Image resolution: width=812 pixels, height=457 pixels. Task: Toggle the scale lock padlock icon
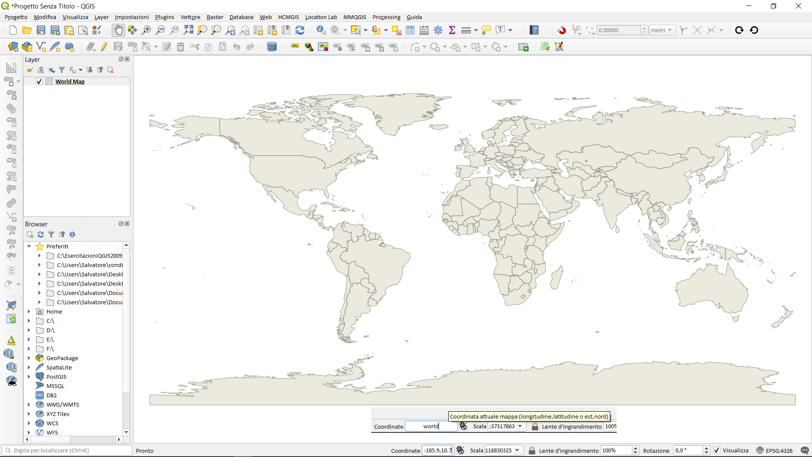click(x=532, y=451)
